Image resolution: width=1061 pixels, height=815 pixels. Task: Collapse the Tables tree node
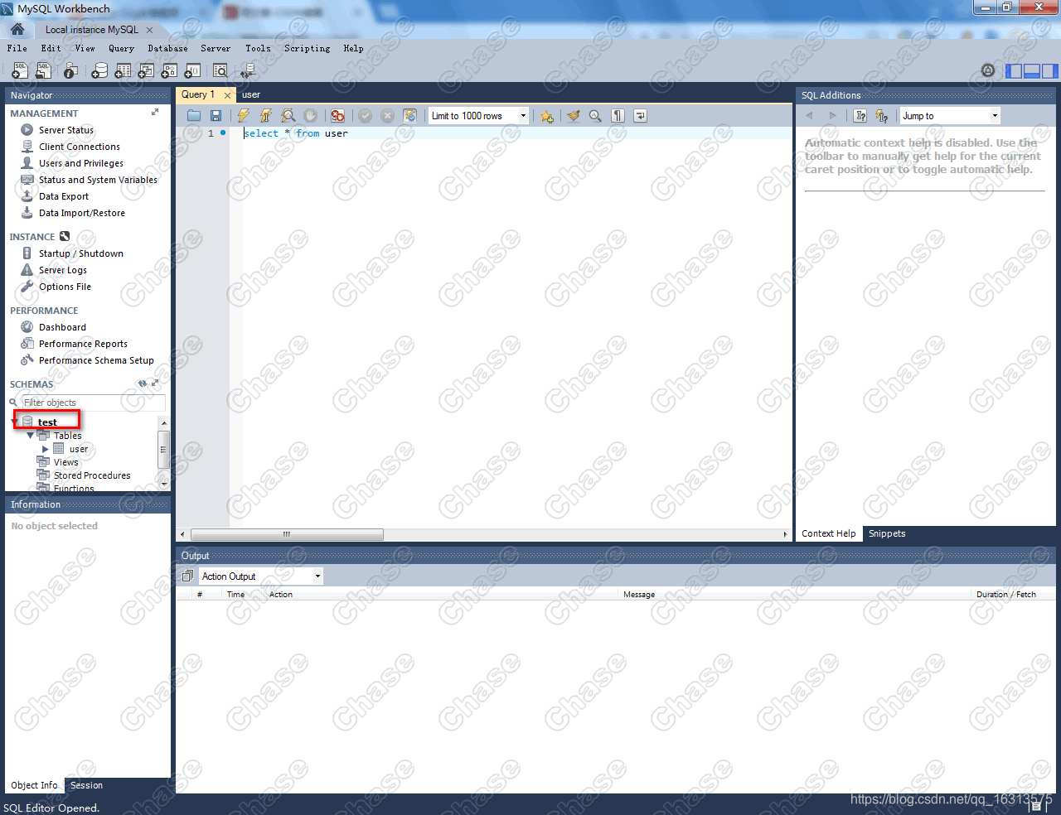click(31, 436)
